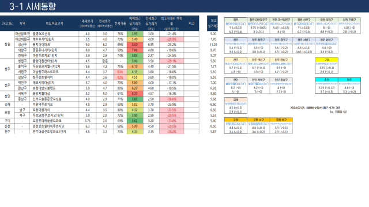
Task: Select the '김해' region cell in main table
Action: (x=7, y=105)
